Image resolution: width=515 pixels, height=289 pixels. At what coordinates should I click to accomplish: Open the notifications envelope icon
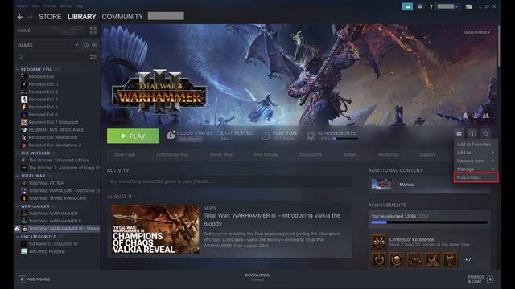click(420, 6)
